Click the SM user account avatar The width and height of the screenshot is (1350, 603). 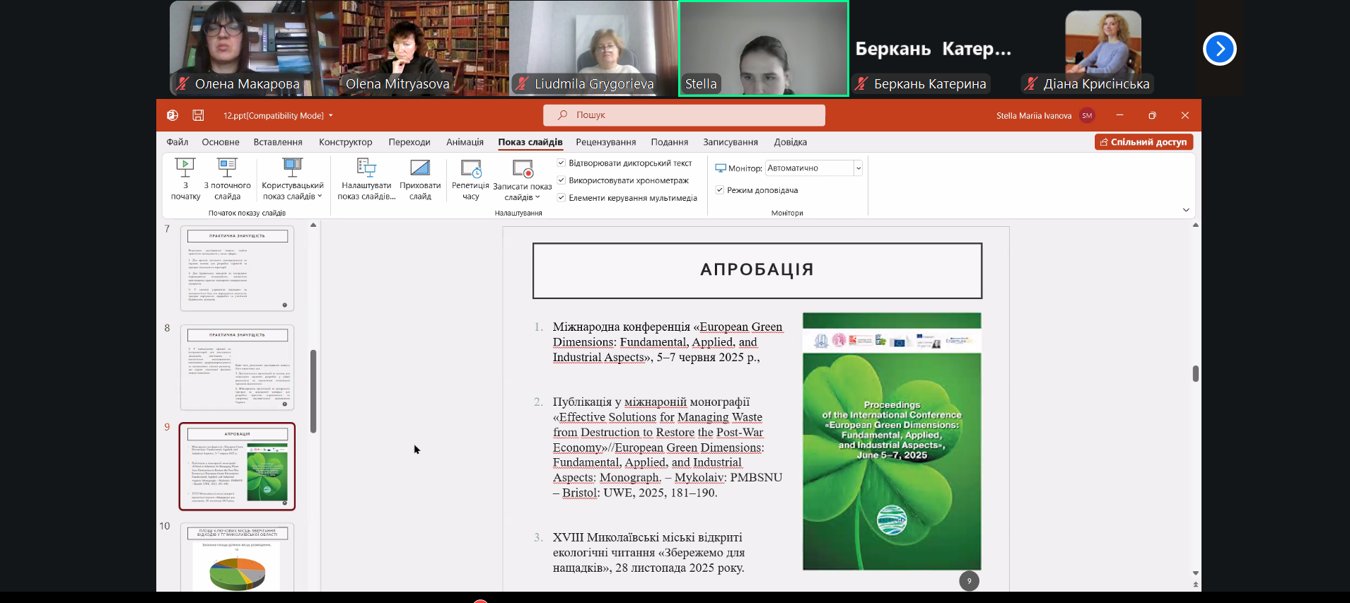(x=1087, y=115)
